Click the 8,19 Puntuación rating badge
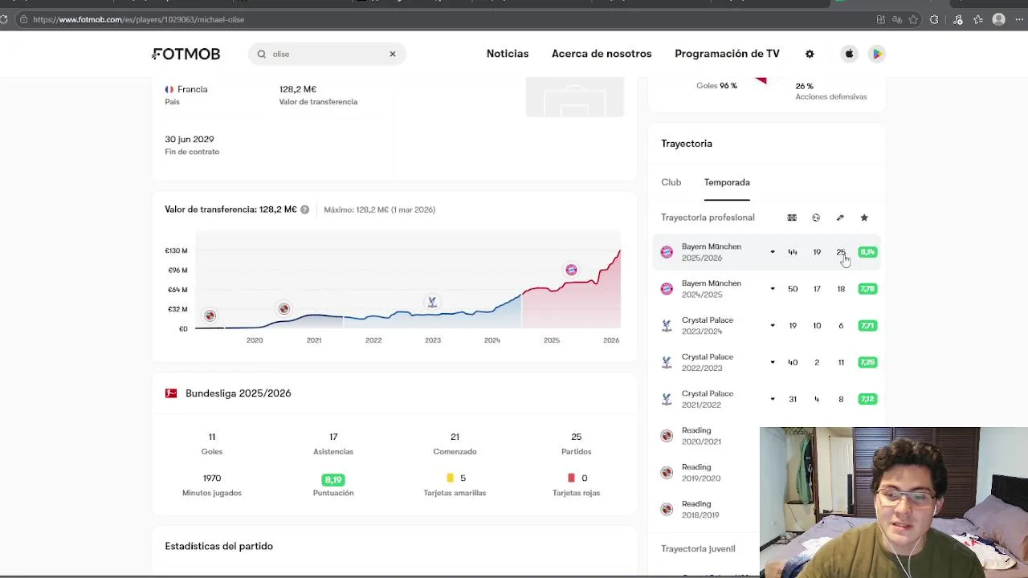 [x=333, y=479]
